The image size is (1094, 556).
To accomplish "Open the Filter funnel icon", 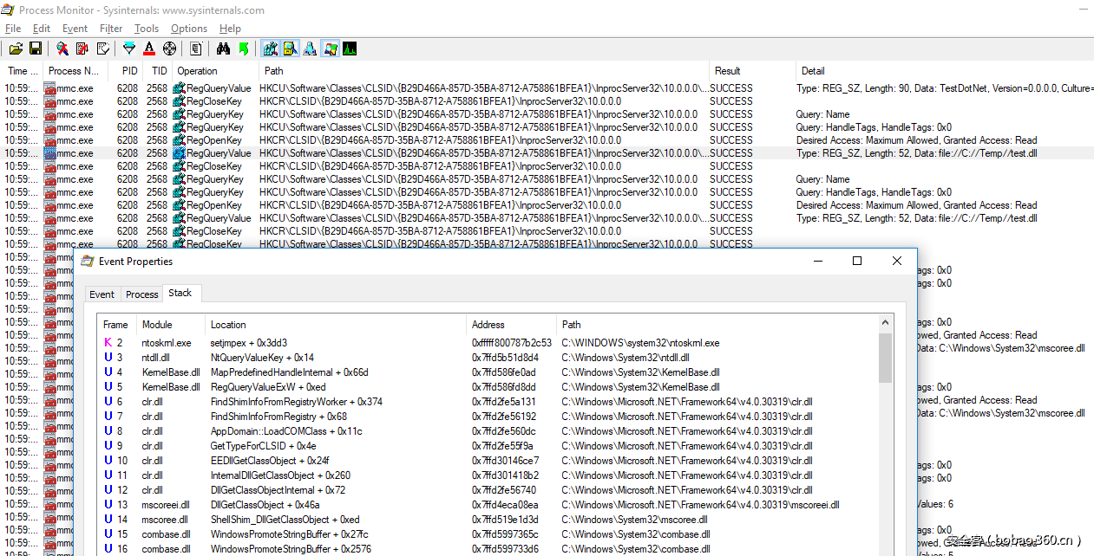I will coord(129,48).
